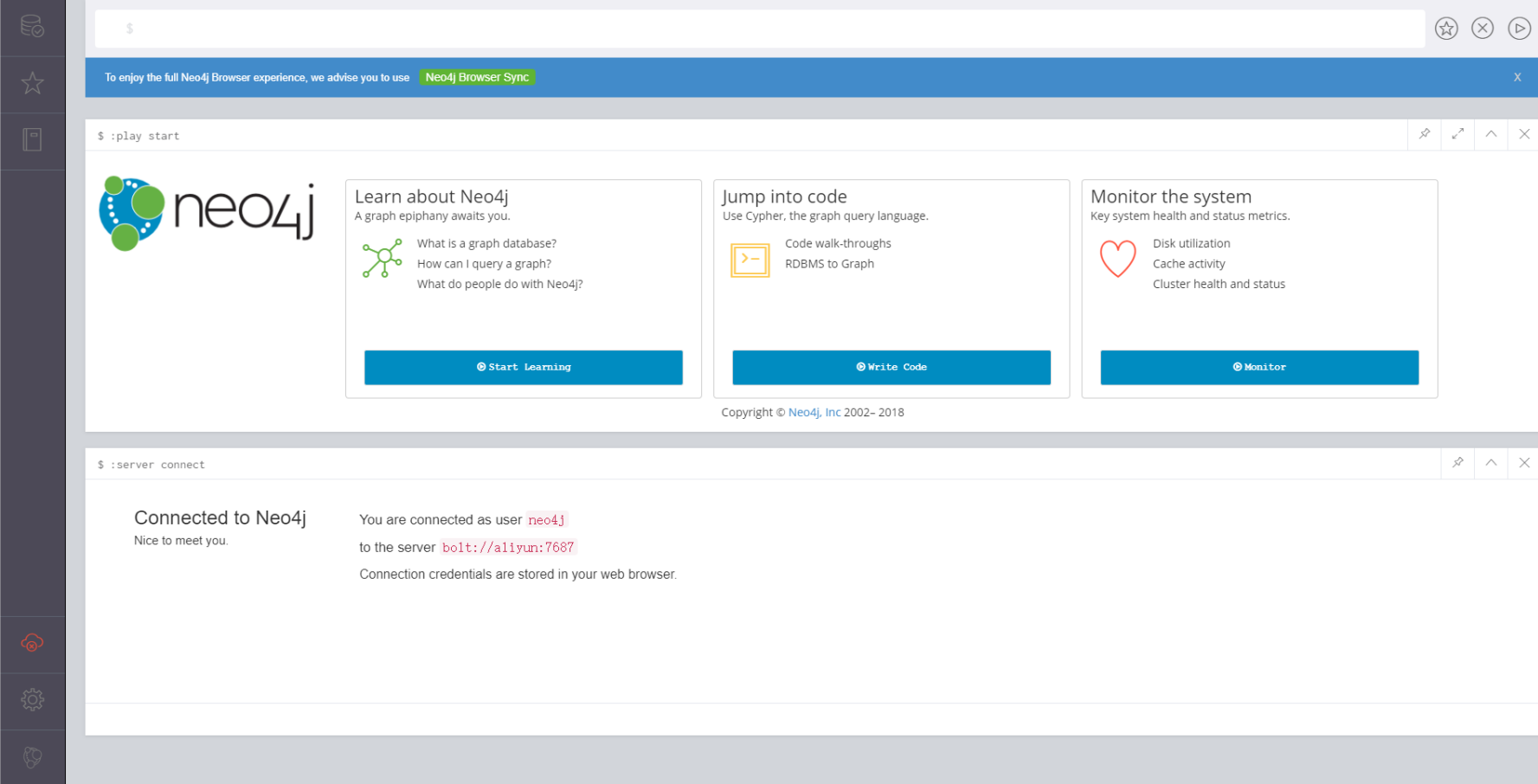
Task: Click the ":play start" command text
Action: [x=145, y=136]
